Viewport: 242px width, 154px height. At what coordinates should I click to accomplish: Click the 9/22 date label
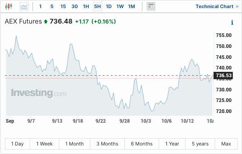[x=100, y=121]
